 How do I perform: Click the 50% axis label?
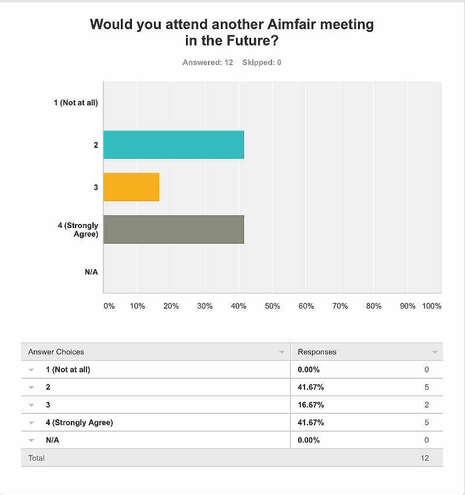tap(272, 306)
